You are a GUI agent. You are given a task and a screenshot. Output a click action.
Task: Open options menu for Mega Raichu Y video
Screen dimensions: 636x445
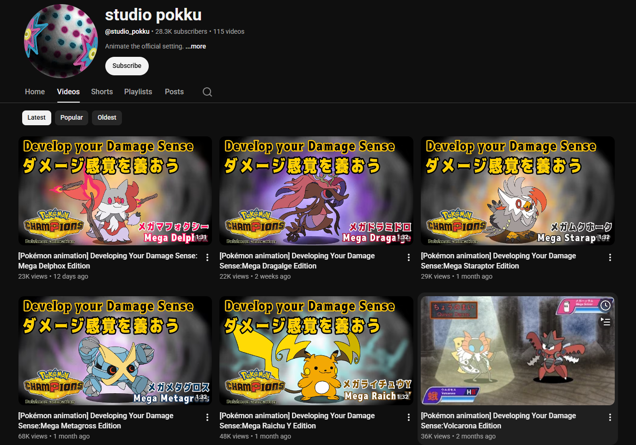(x=409, y=417)
